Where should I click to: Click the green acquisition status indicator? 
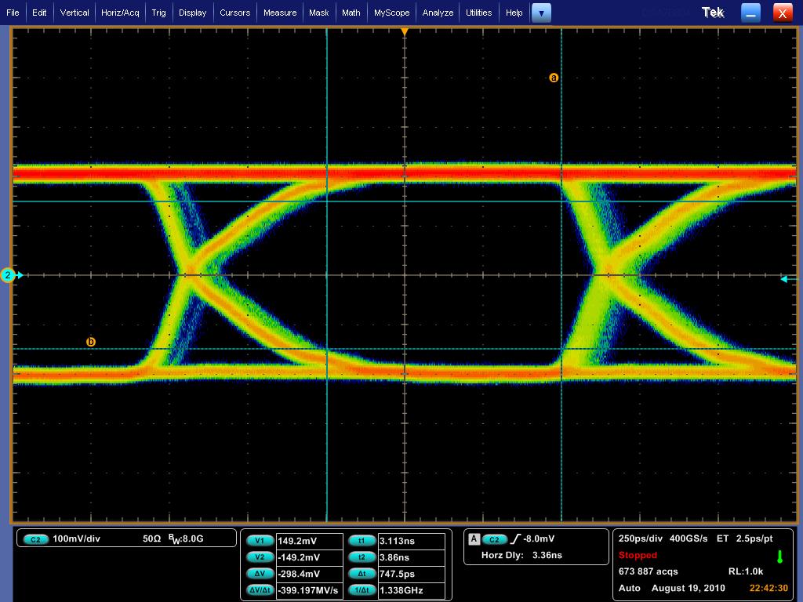click(779, 557)
